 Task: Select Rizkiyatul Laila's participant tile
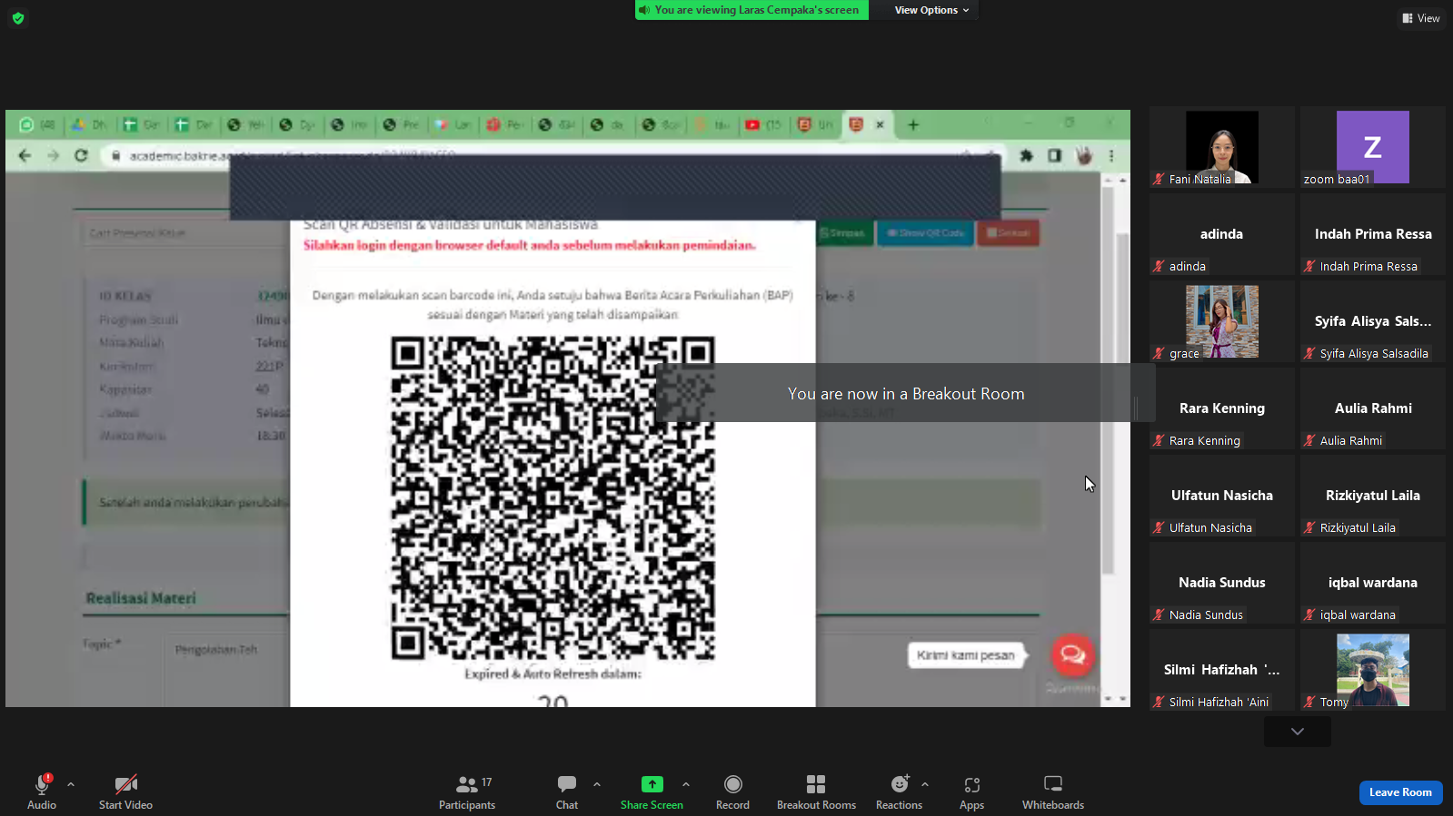(1373, 496)
